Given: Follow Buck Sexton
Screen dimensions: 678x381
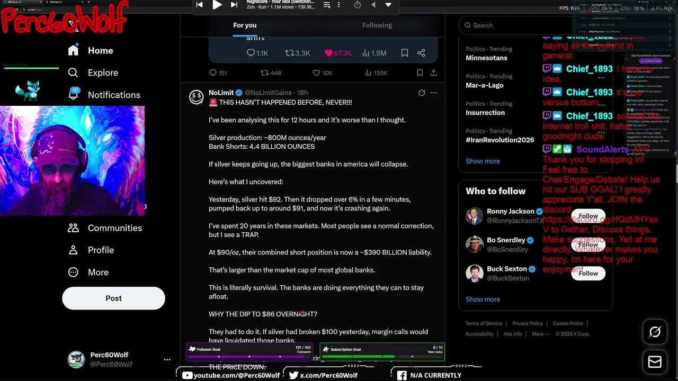Looking at the screenshot, I should tap(588, 273).
